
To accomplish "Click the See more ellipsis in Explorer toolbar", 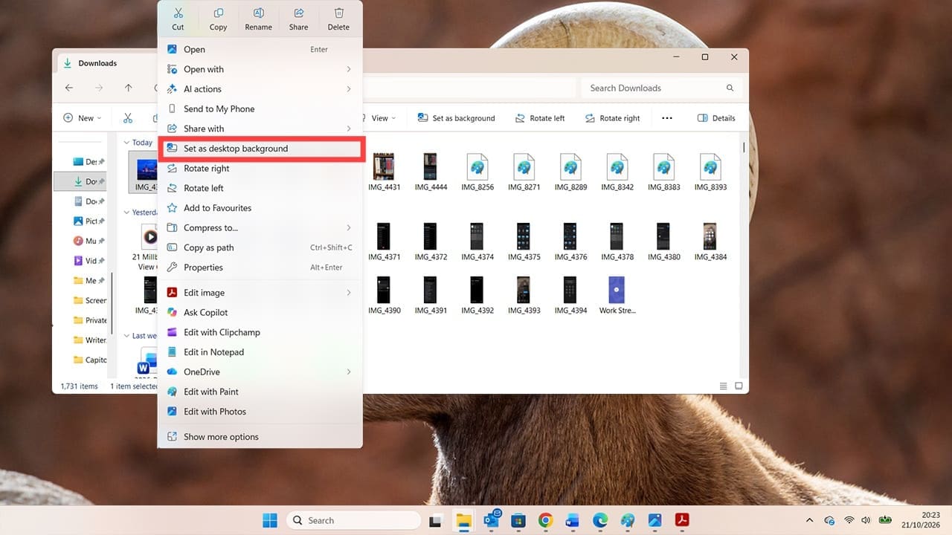I will [x=667, y=118].
